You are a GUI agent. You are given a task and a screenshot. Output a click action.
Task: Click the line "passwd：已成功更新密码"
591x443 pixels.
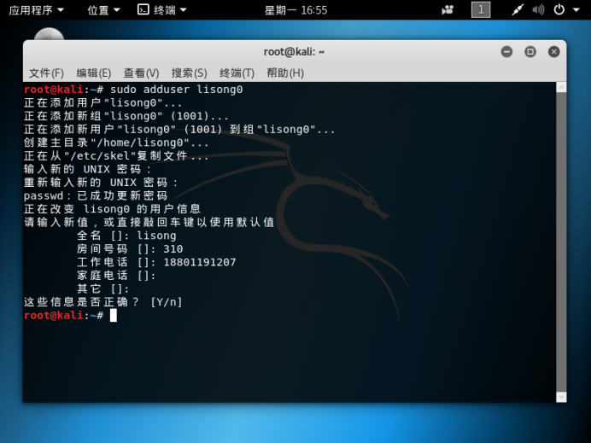[x=96, y=195]
